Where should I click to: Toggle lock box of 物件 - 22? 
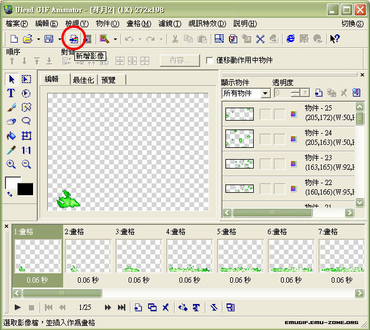click(280, 189)
